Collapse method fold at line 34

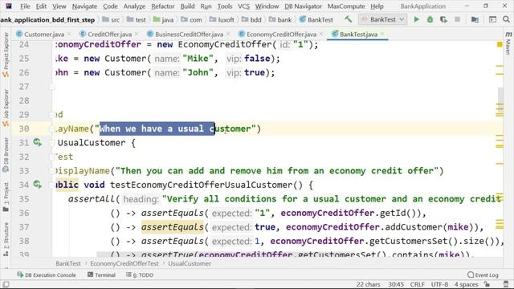pos(51,185)
